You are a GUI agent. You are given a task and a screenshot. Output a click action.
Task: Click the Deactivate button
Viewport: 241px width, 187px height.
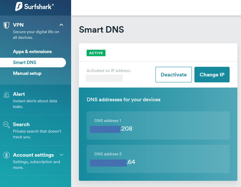click(174, 75)
